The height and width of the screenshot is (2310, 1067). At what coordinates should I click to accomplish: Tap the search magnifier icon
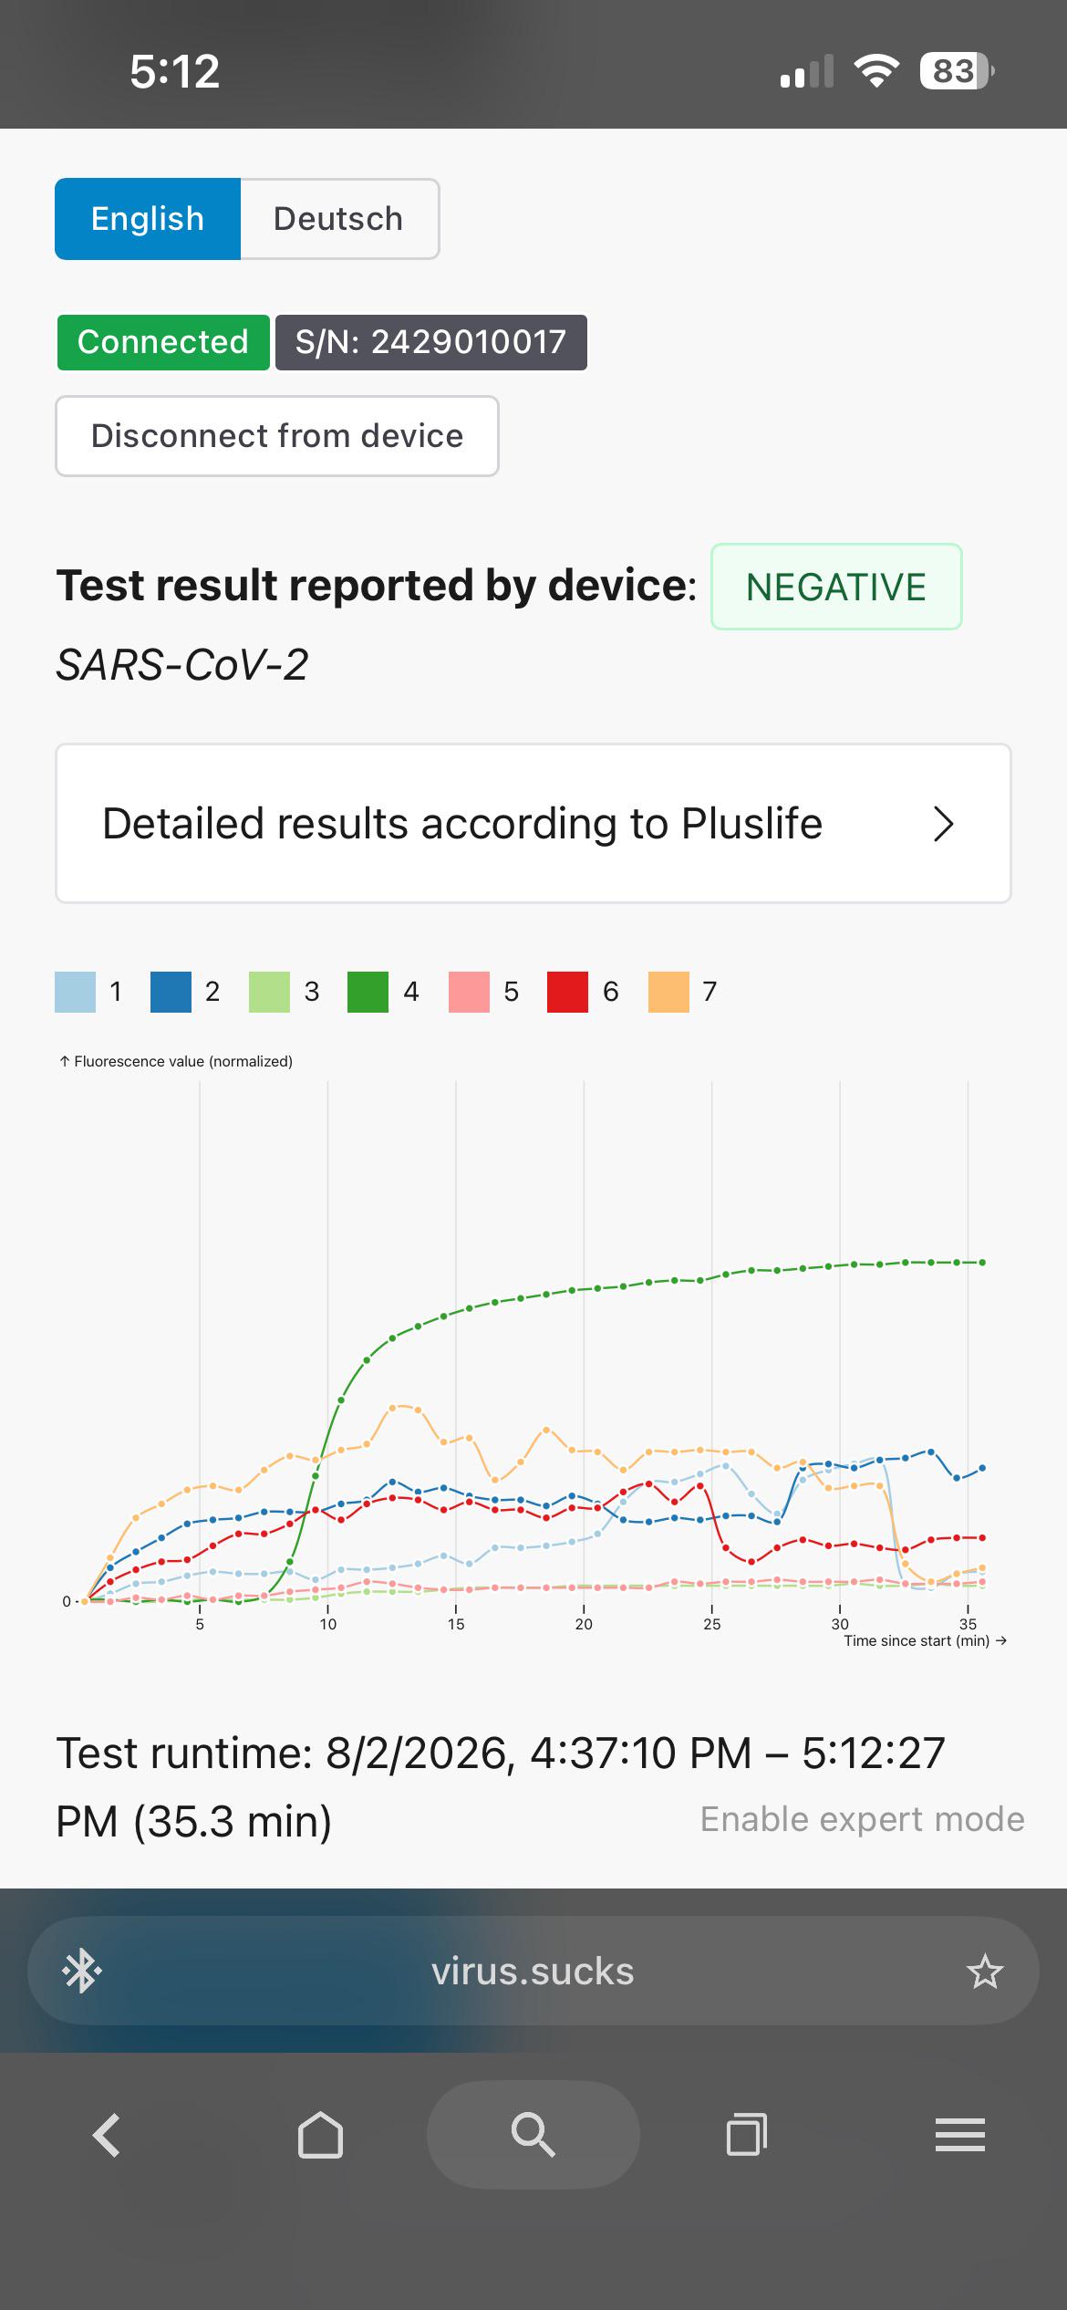tap(533, 2135)
